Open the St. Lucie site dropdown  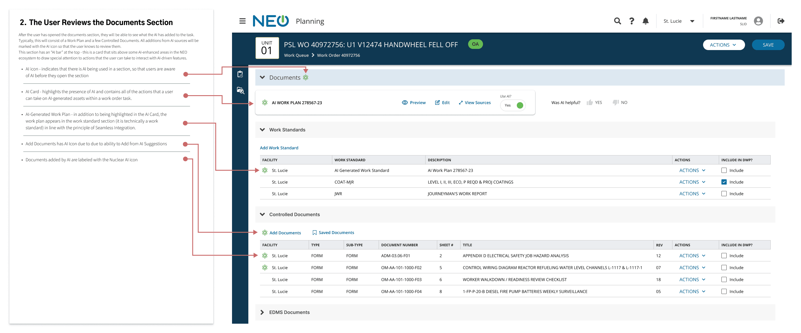tap(679, 21)
